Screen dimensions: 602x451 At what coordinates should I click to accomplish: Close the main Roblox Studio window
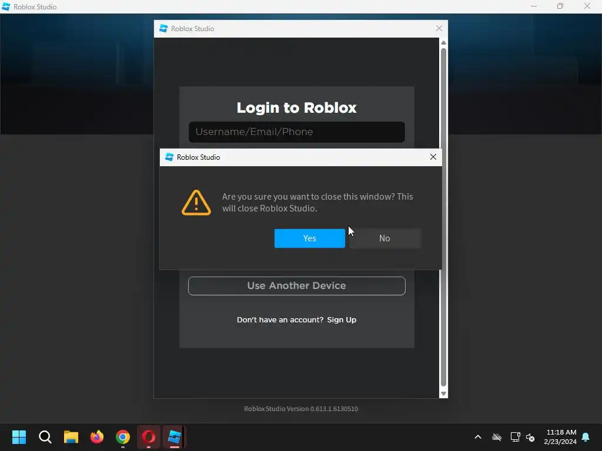[587, 6]
